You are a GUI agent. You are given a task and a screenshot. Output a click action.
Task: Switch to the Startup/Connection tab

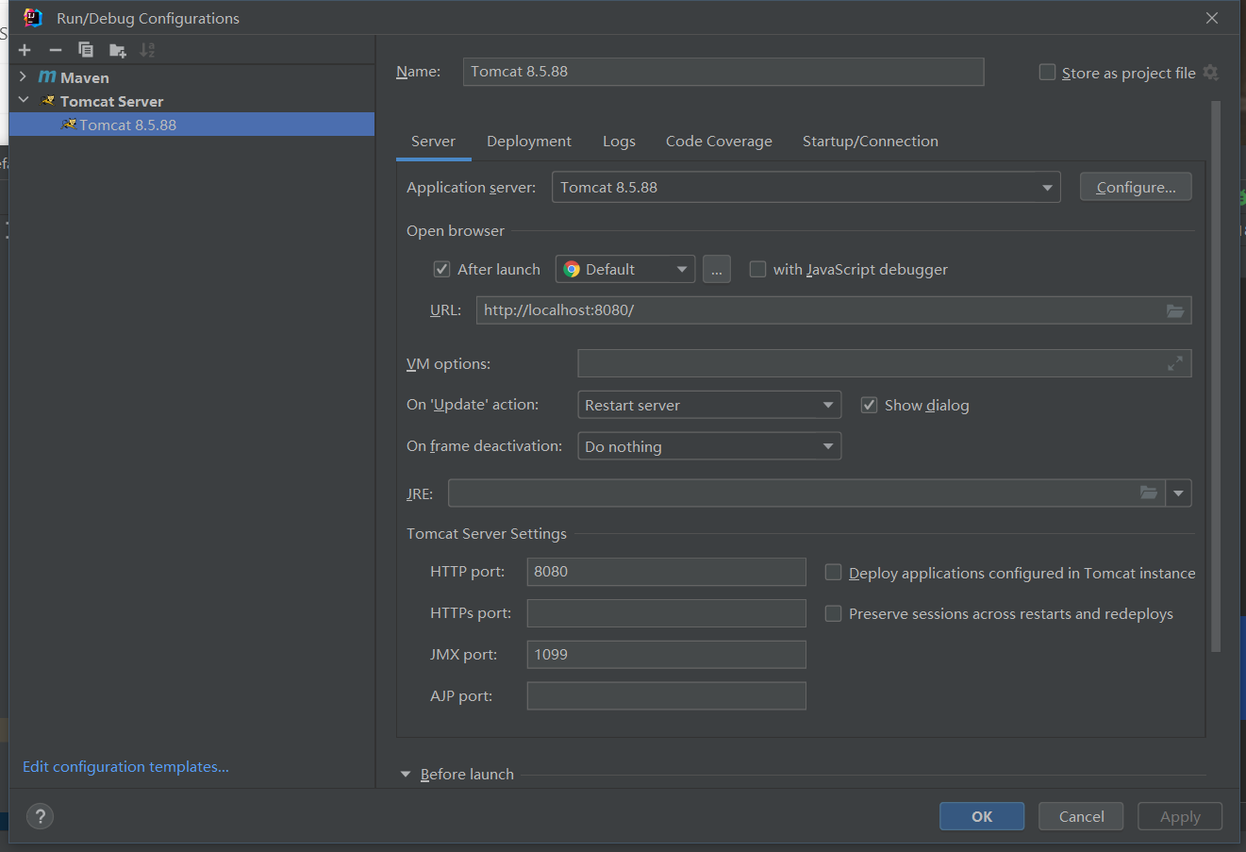click(871, 141)
